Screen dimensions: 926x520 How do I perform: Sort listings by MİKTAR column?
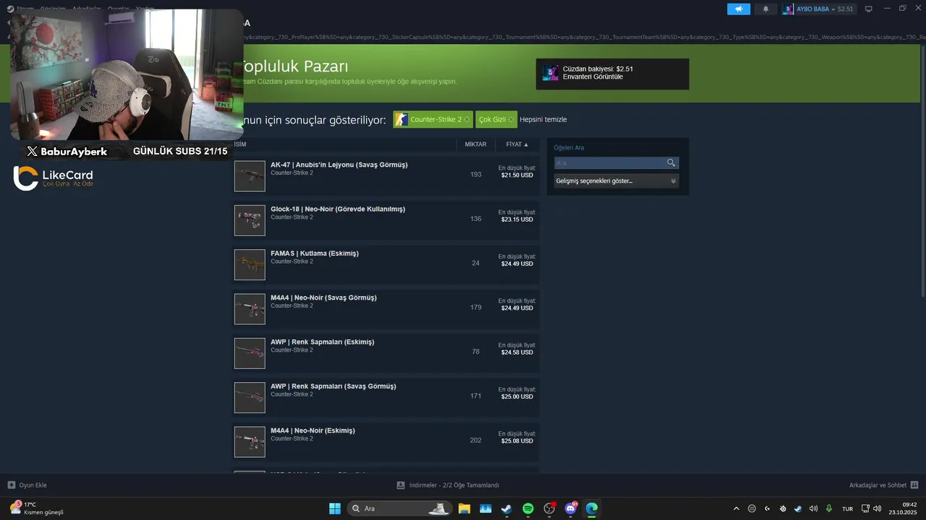475,144
